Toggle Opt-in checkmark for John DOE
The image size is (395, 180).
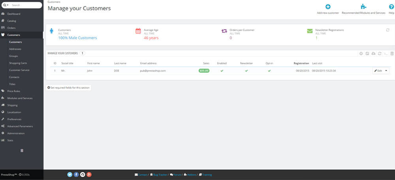pyautogui.click(x=269, y=71)
